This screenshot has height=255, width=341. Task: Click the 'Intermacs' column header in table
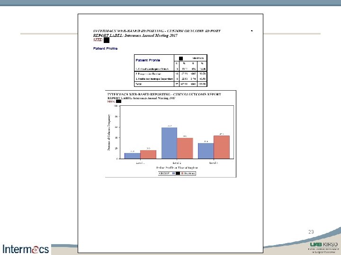pyautogui.click(x=197, y=58)
